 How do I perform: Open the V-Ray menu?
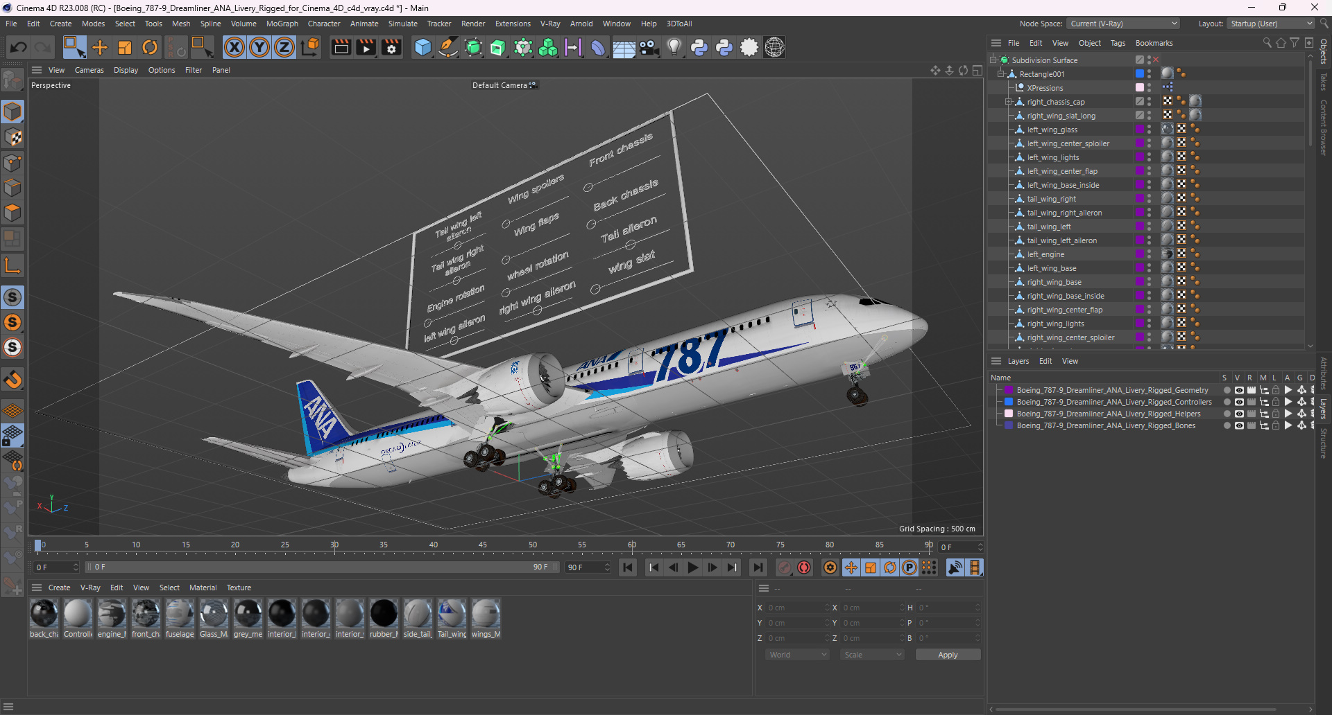(550, 24)
